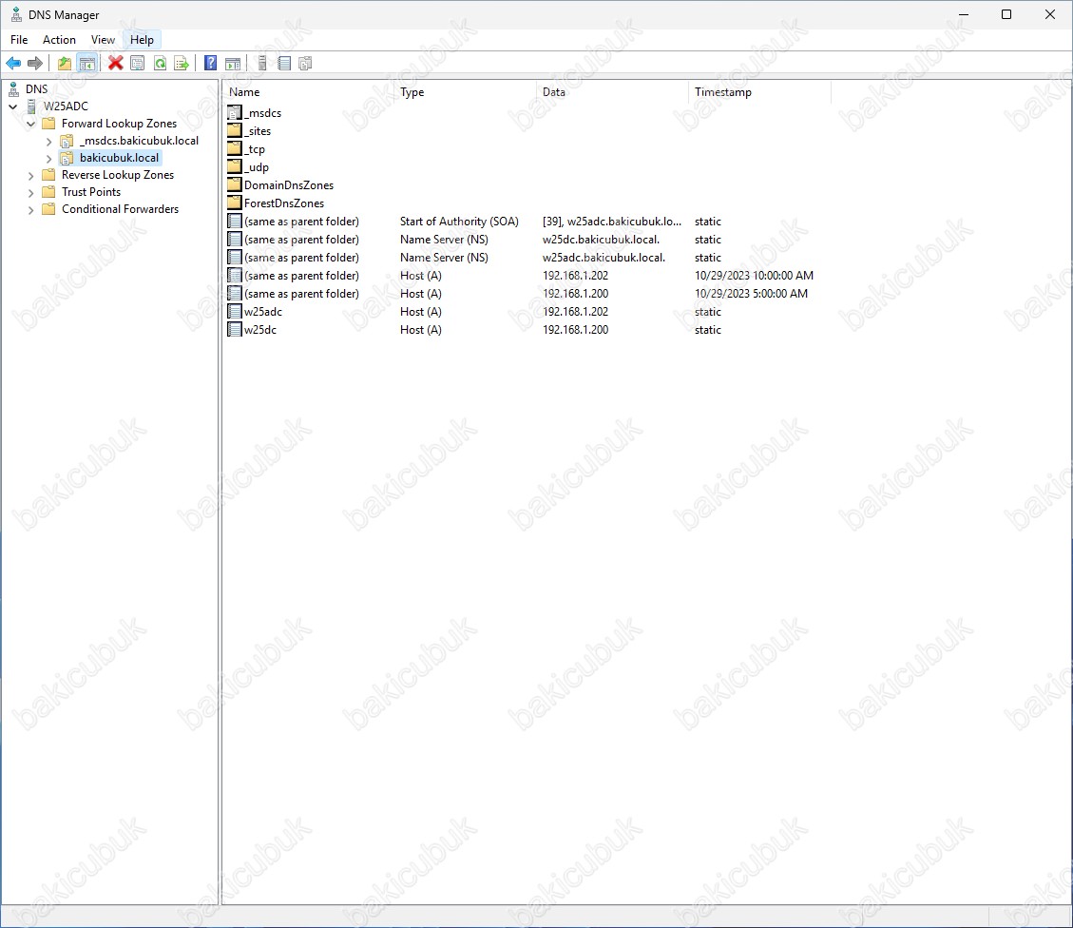Viewport: 1073px width, 928px height.
Task: Click the ForestDnsZones folder icon
Action: tap(235, 203)
